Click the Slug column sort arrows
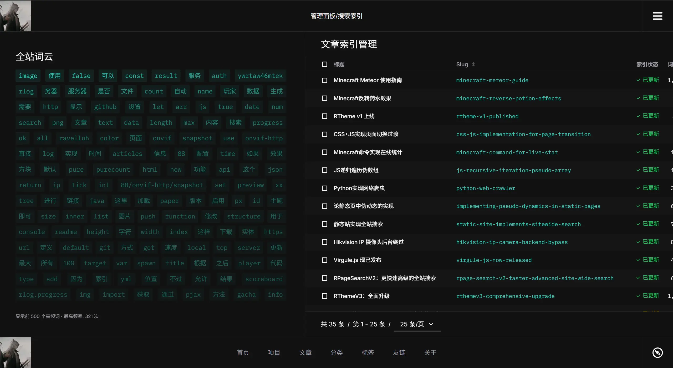This screenshot has height=368, width=673. click(473, 64)
